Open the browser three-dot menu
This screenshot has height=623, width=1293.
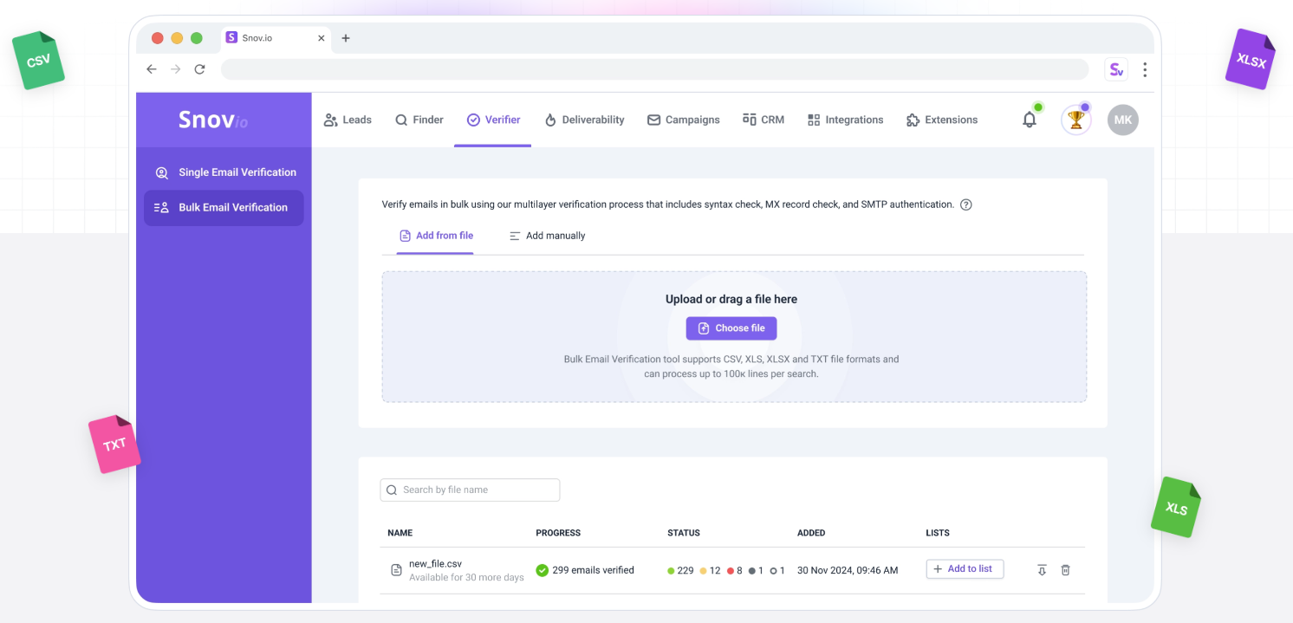1145,69
